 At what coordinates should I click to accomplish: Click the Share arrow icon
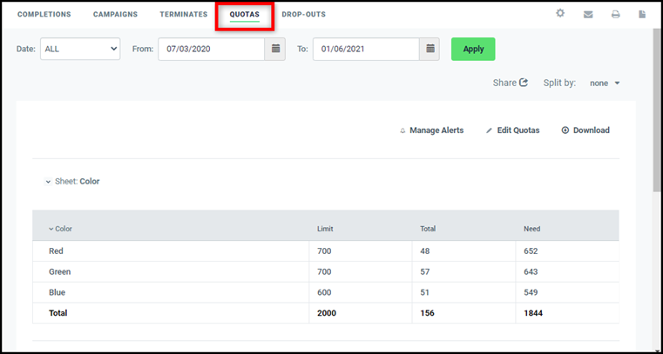point(524,83)
